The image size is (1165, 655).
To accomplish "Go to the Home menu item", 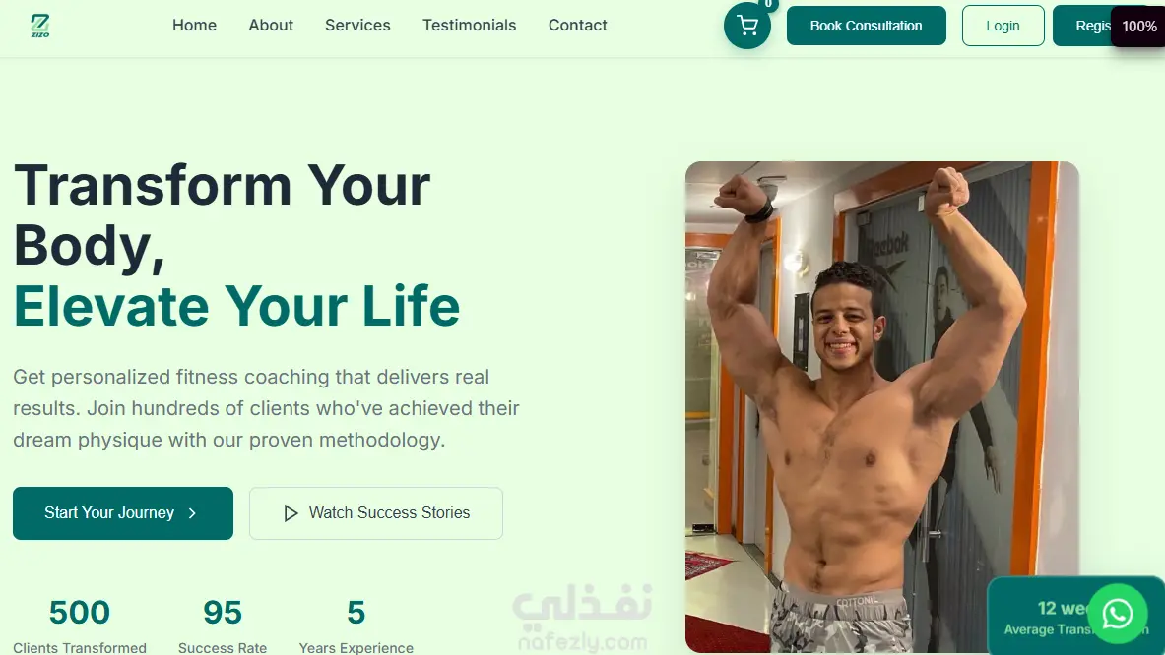I will [x=195, y=26].
